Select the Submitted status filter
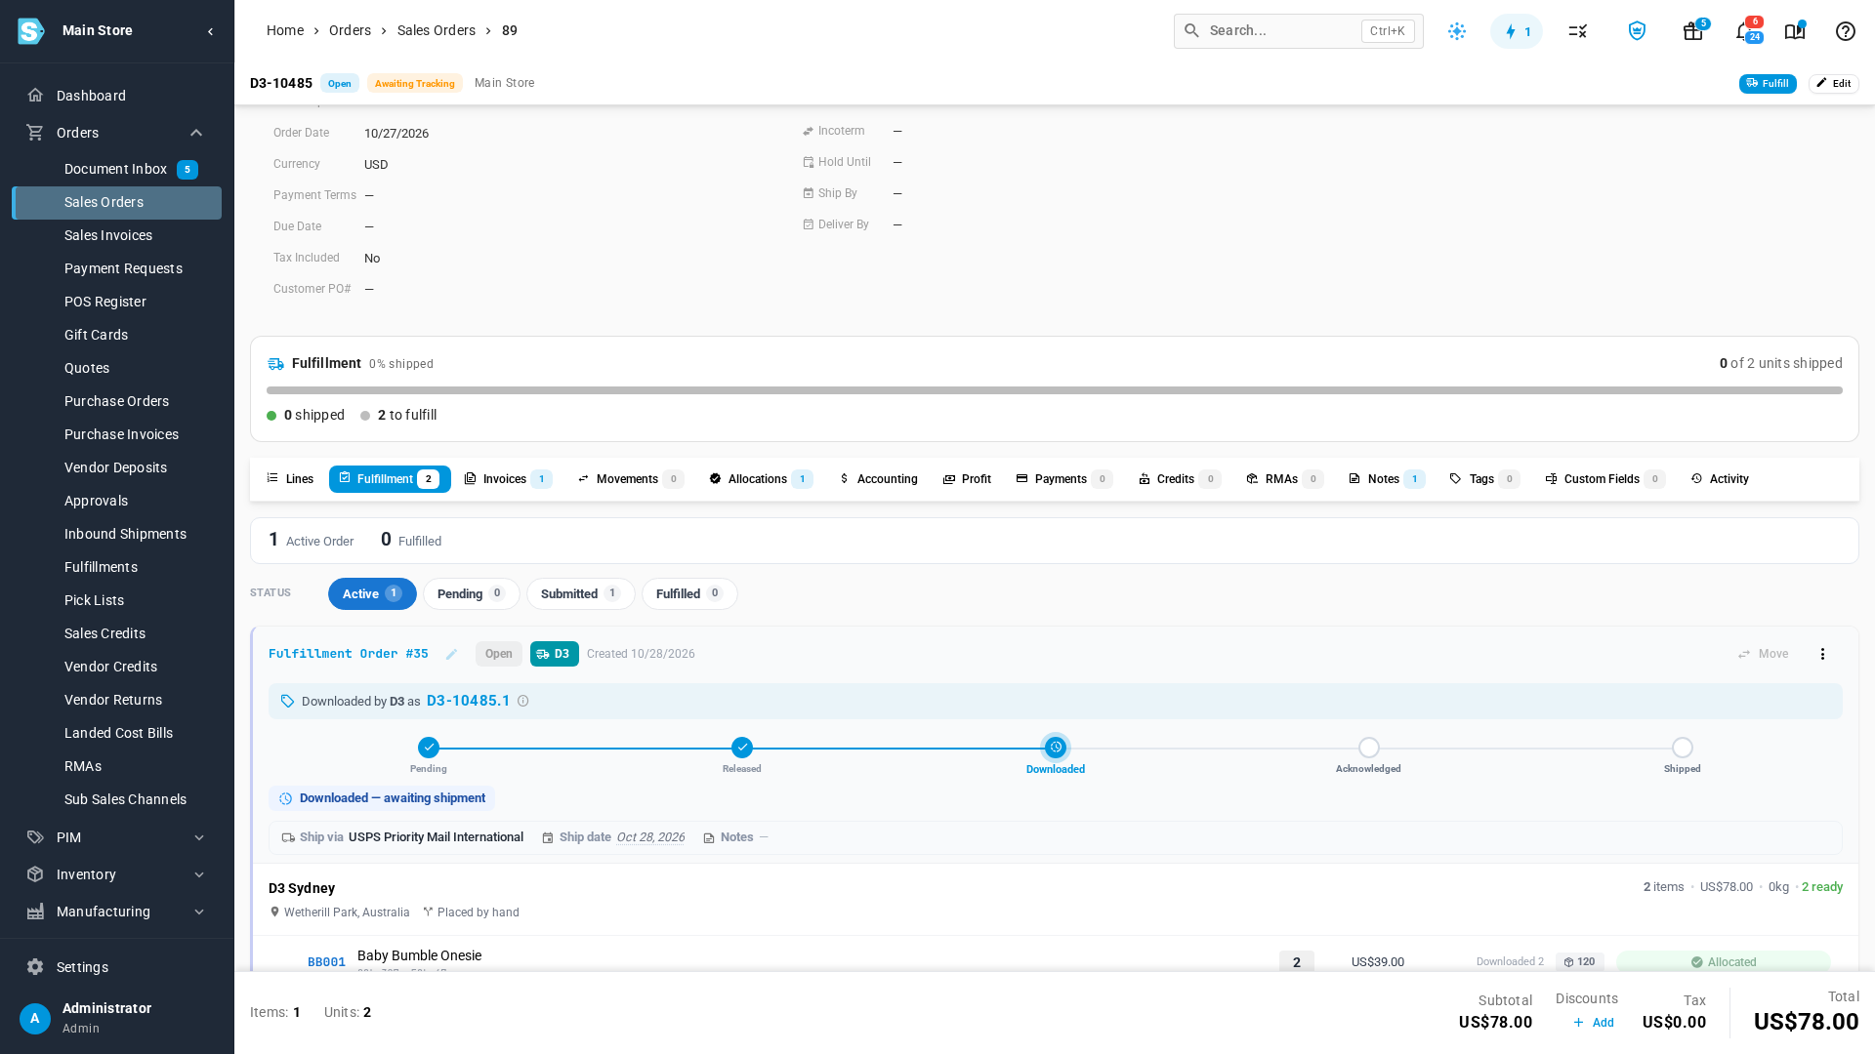Image resolution: width=1875 pixels, height=1054 pixels. [580, 593]
